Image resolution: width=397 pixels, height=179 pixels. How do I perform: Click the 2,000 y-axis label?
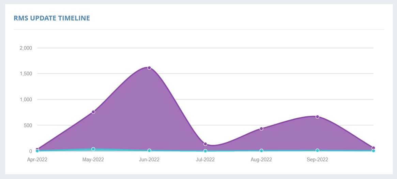point(26,48)
